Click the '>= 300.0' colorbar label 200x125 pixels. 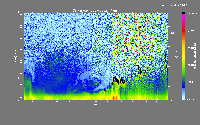[x=192, y=14]
